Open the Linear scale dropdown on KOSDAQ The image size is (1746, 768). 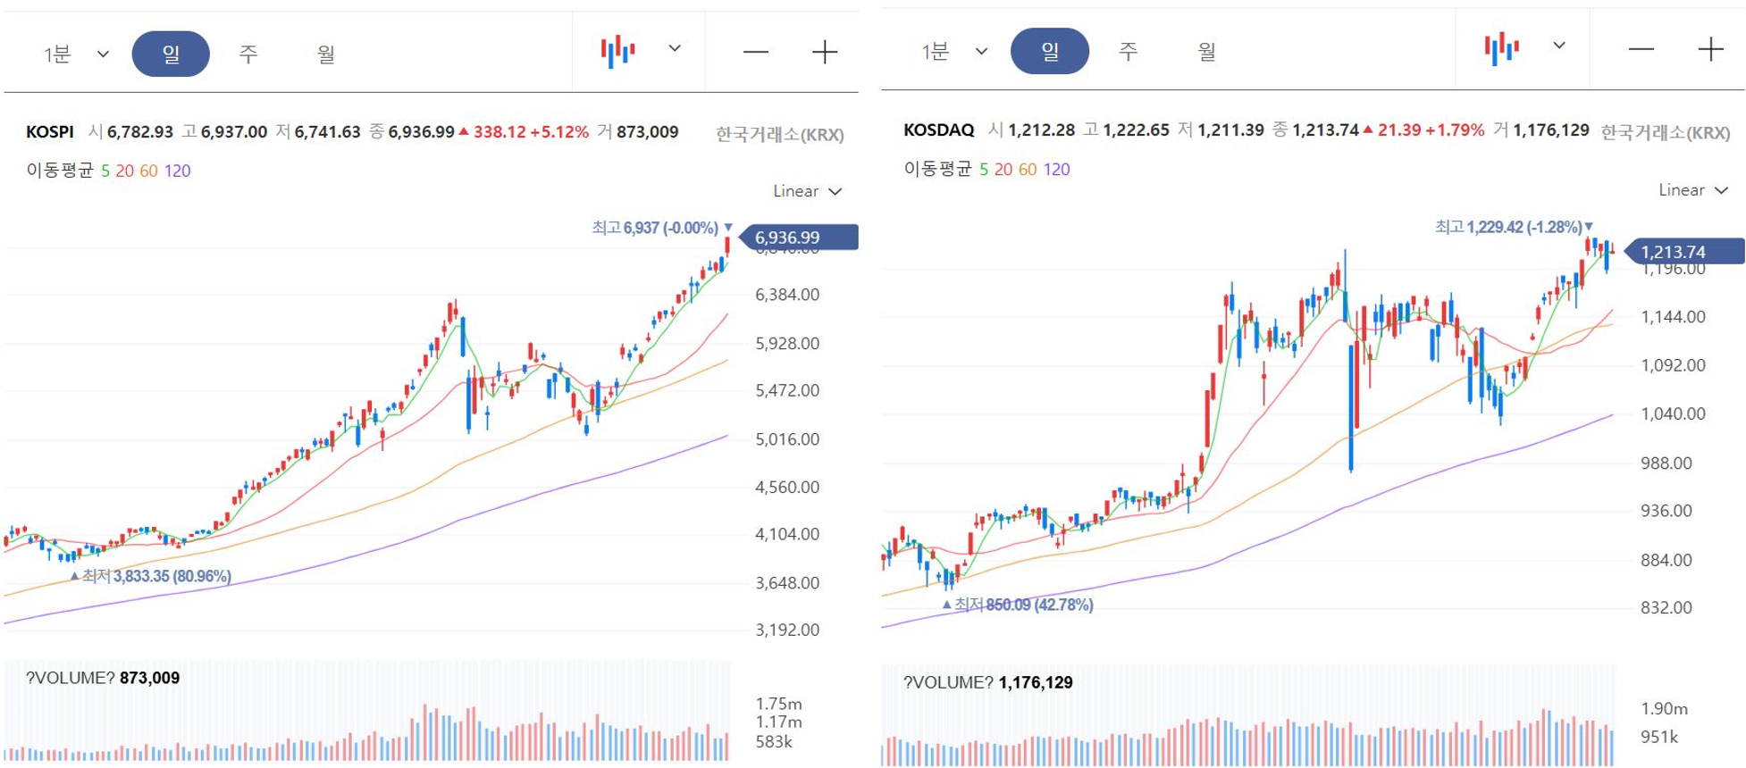(1693, 190)
